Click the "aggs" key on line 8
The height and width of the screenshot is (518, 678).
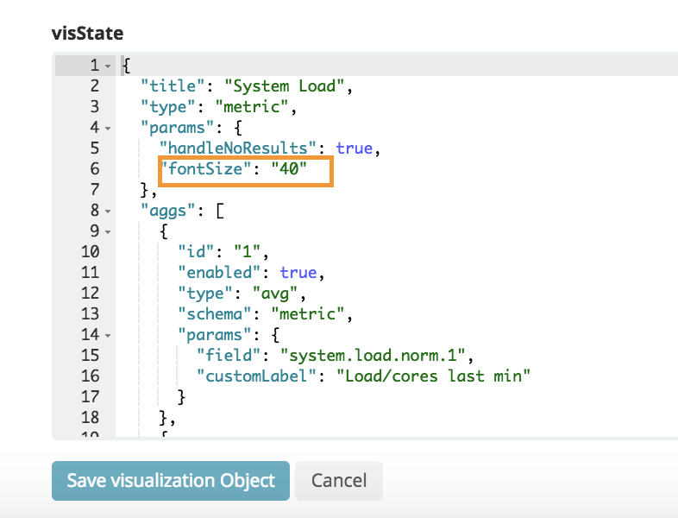coord(167,211)
